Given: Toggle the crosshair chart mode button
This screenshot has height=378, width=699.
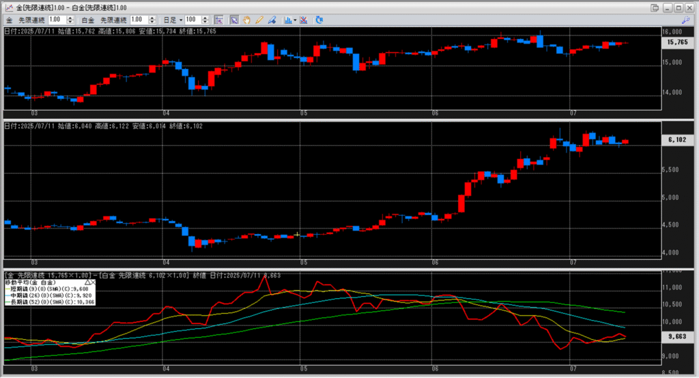Looking at the screenshot, I should click(x=219, y=20).
